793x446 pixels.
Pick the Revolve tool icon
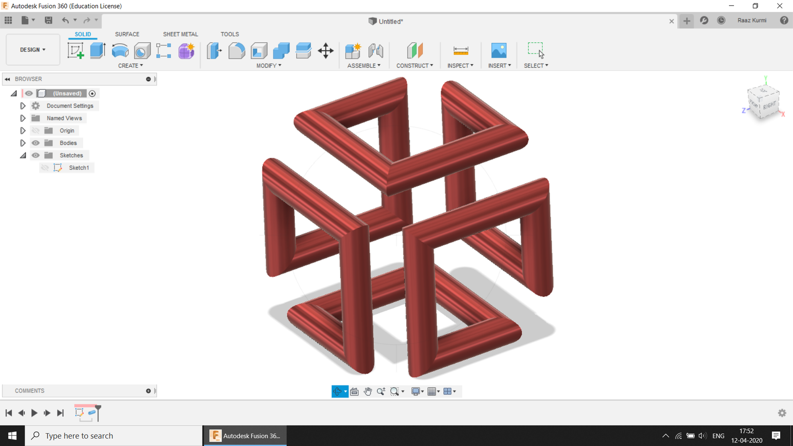tap(120, 51)
